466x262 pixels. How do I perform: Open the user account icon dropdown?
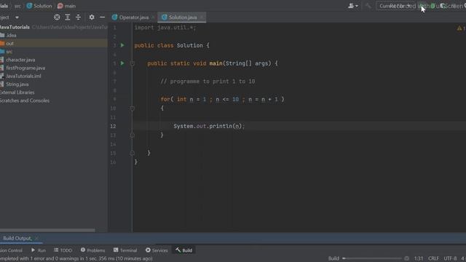(x=352, y=6)
